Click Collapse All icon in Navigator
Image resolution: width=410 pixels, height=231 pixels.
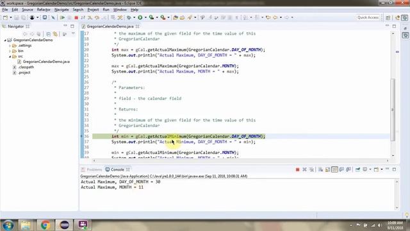click(x=49, y=34)
